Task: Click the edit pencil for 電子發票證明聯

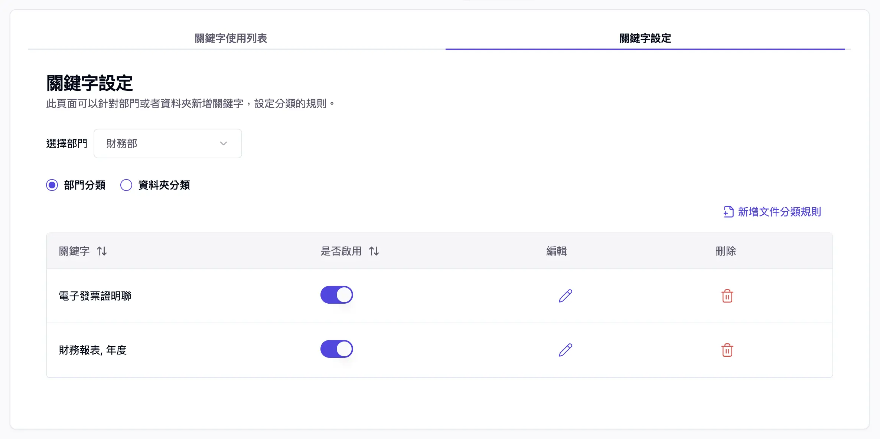Action: pos(565,296)
